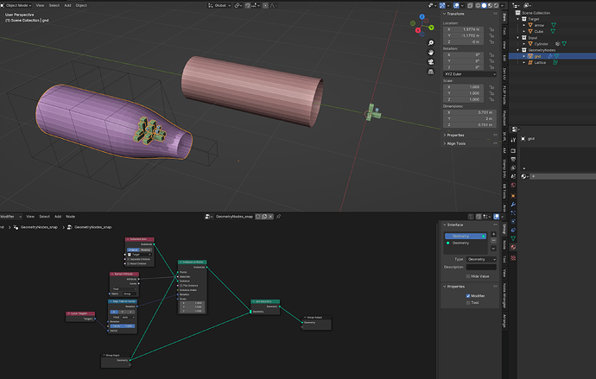Open the Object Data properties tab

pyautogui.click(x=513, y=238)
